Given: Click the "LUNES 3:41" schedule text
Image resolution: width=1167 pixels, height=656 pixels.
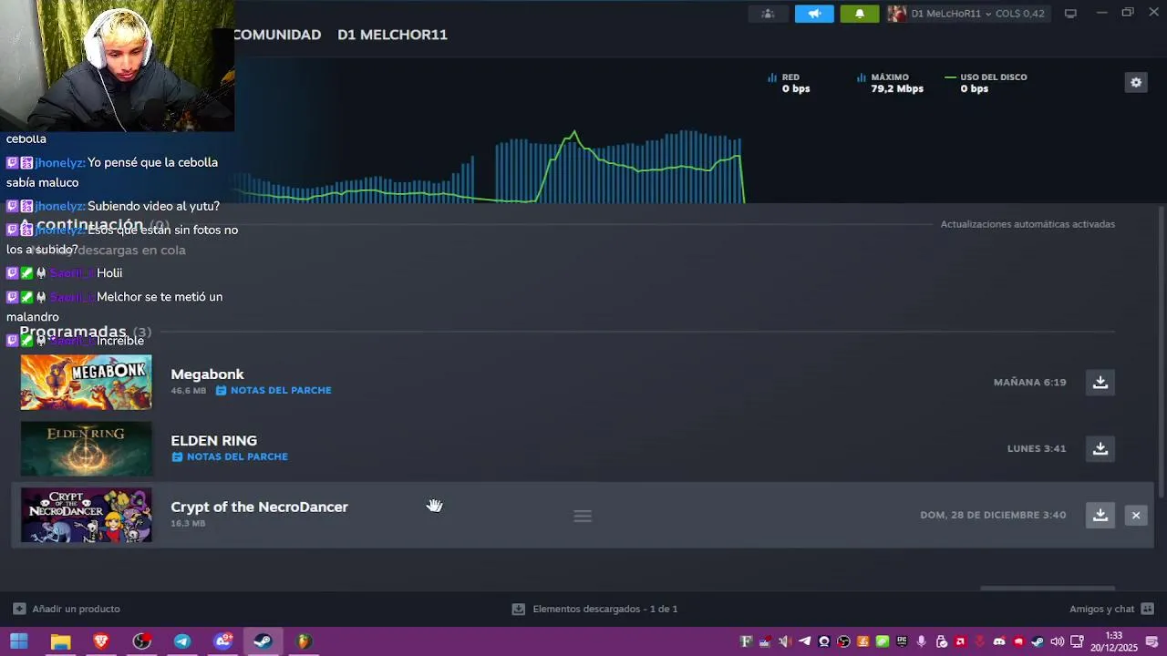Looking at the screenshot, I should coord(1036,449).
